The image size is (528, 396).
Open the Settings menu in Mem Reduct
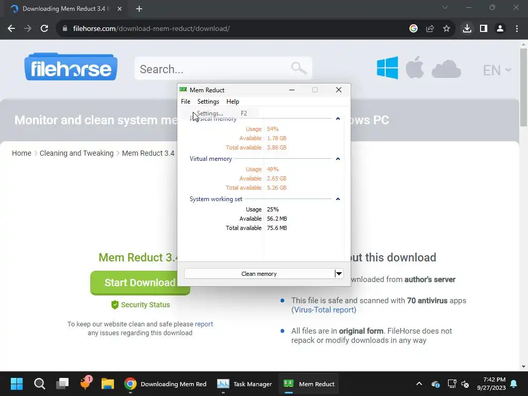pyautogui.click(x=208, y=102)
